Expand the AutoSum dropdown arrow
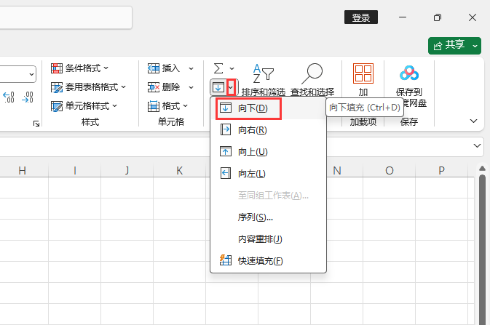The height and width of the screenshot is (325, 490). [x=232, y=68]
